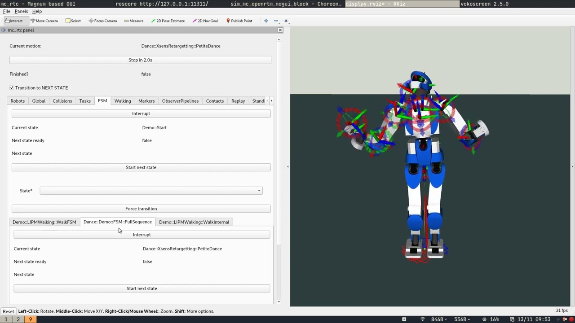
Task: Switch to workspace 1
Action: (x=6, y=319)
